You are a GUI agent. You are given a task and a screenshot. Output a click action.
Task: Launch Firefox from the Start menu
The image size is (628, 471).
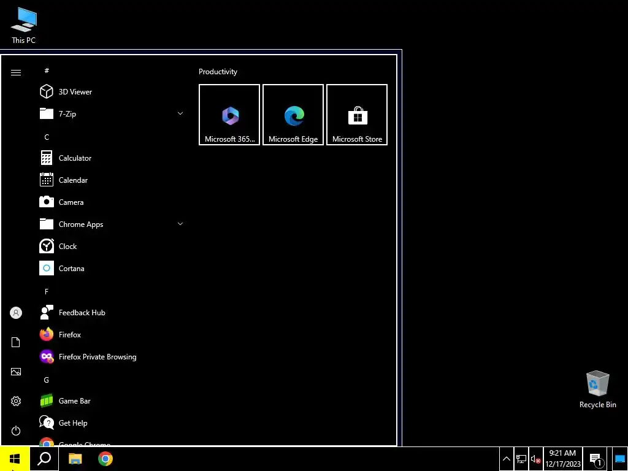[112, 334]
